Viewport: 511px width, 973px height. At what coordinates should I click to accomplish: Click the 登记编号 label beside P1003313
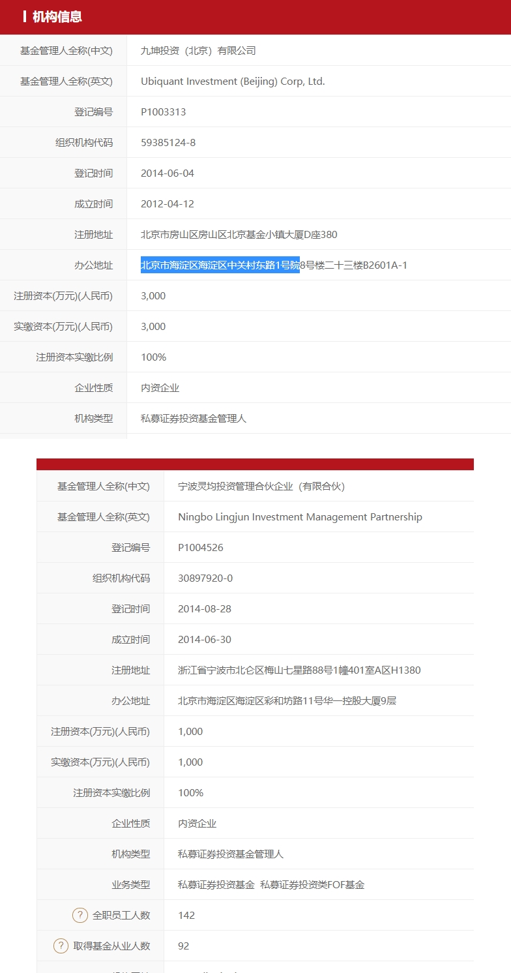93,112
